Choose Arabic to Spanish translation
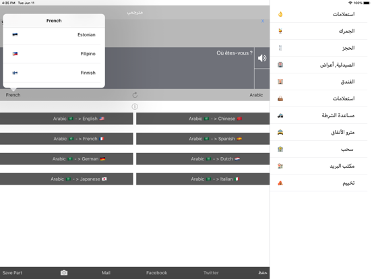The width and height of the screenshot is (372, 279). (x=203, y=139)
